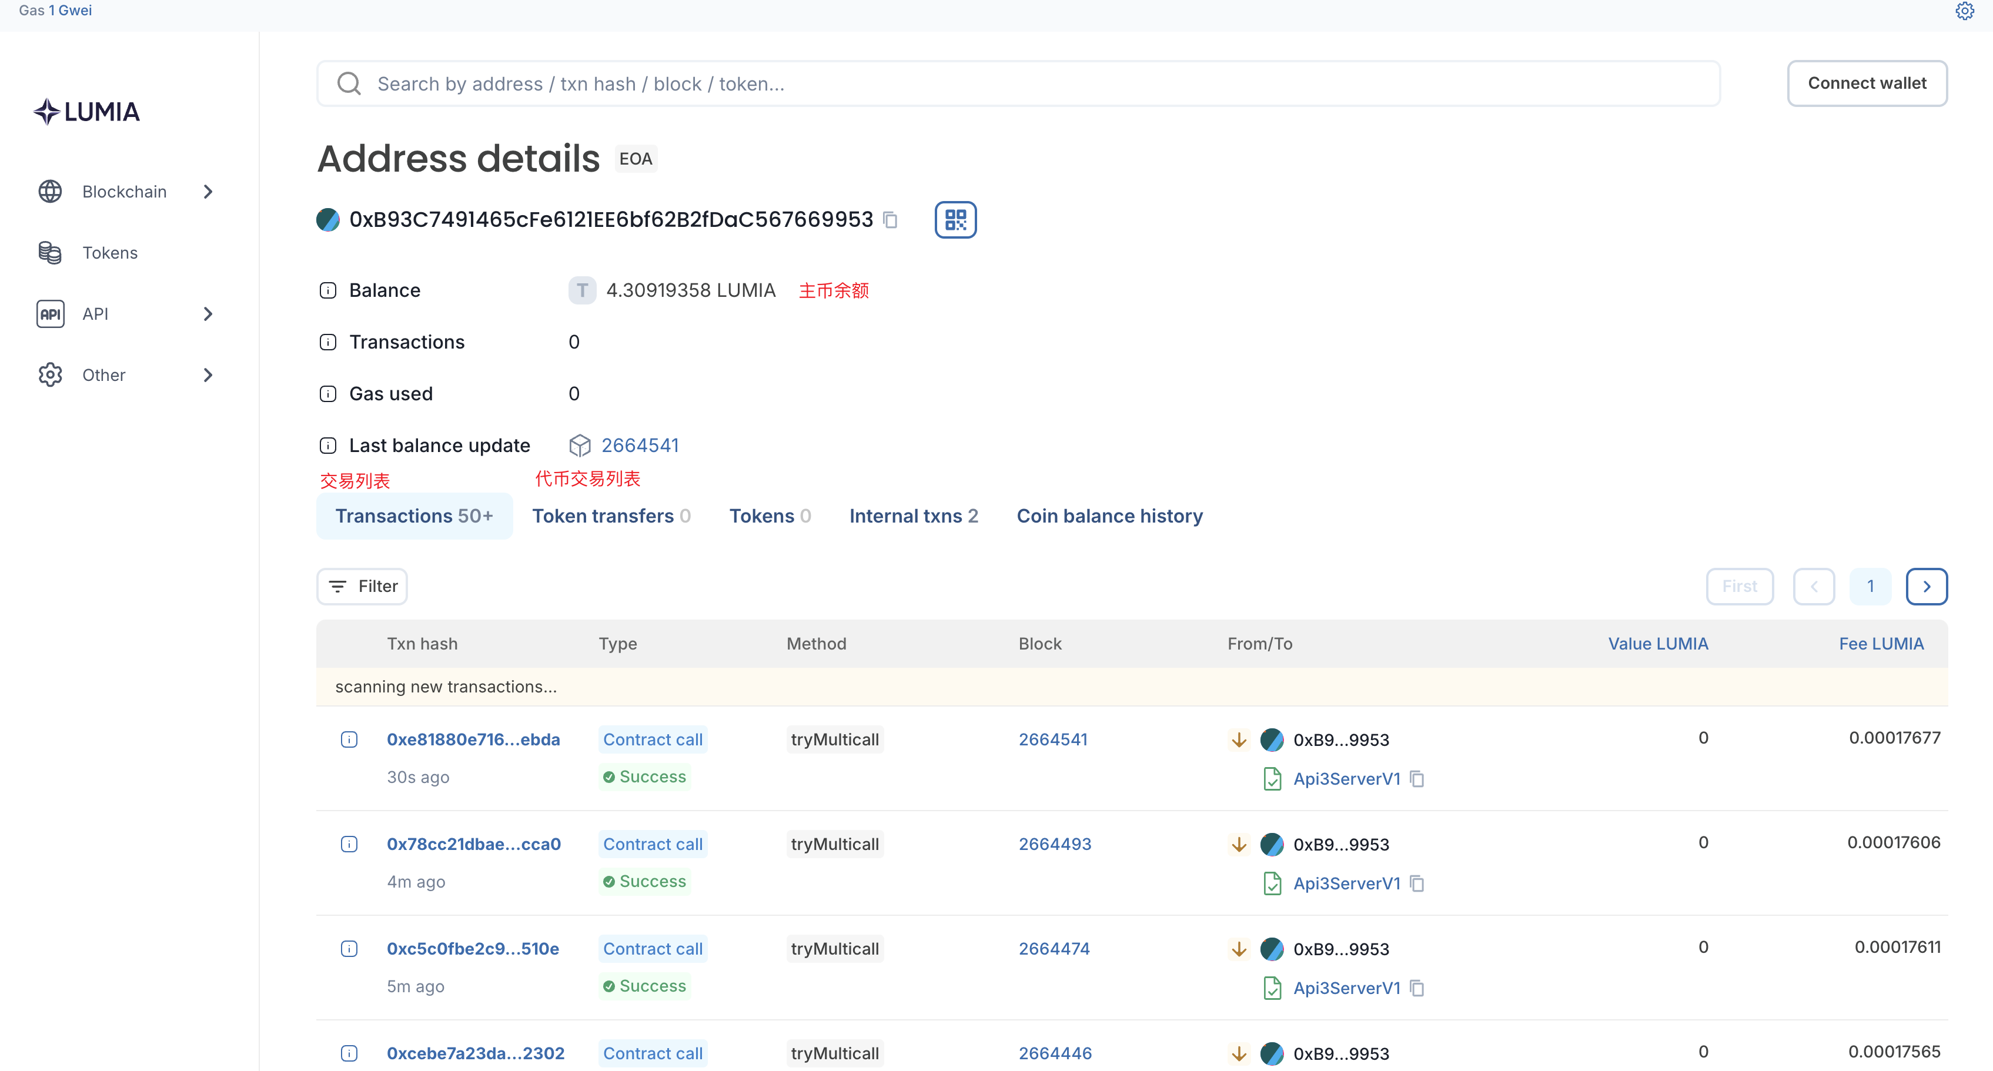1993x1071 pixels.
Task: Show the Balance info tooltip icon
Action: point(328,291)
